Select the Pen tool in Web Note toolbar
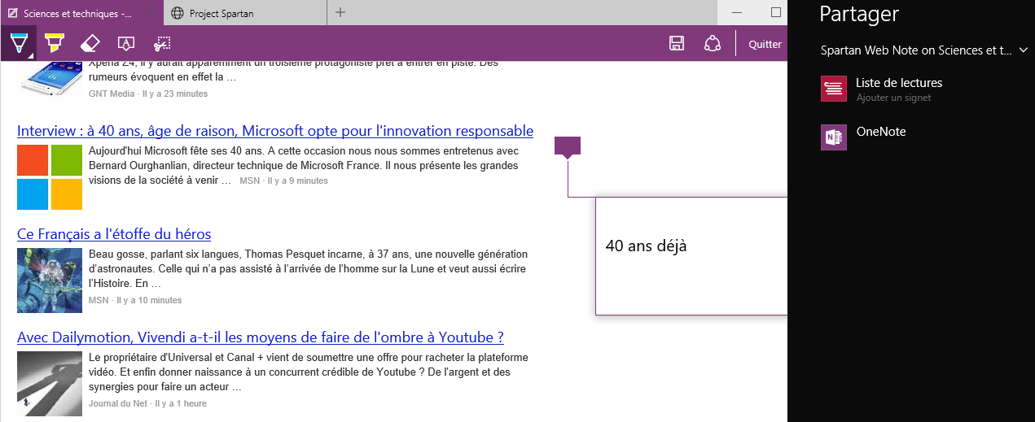The width and height of the screenshot is (1035, 422). [x=18, y=43]
